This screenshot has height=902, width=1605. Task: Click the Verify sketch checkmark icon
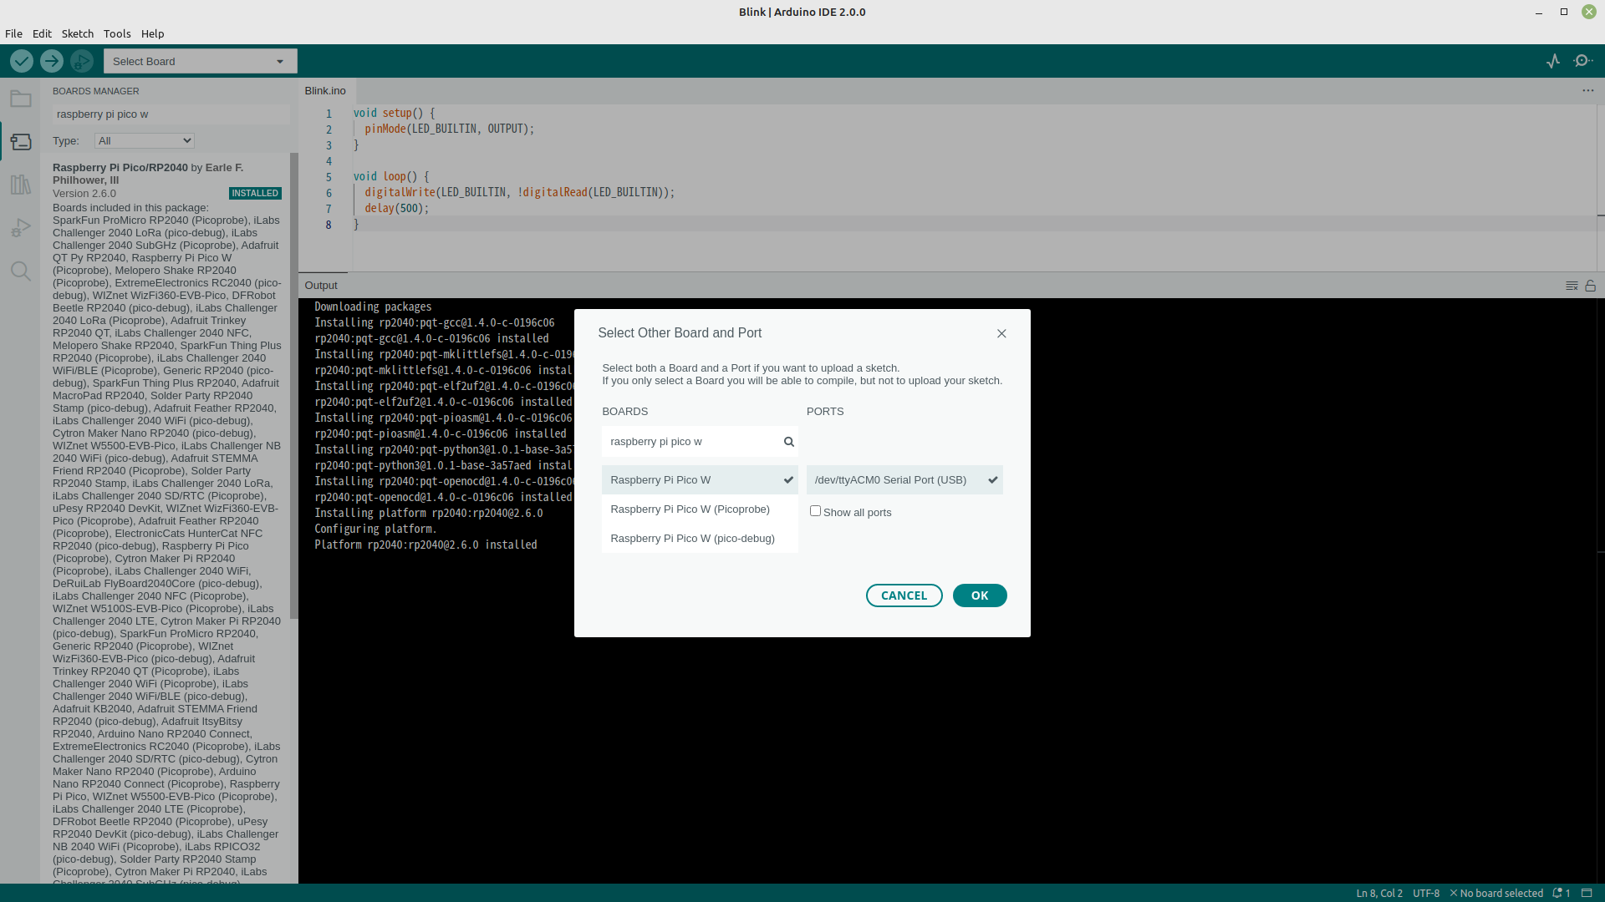coord(22,61)
